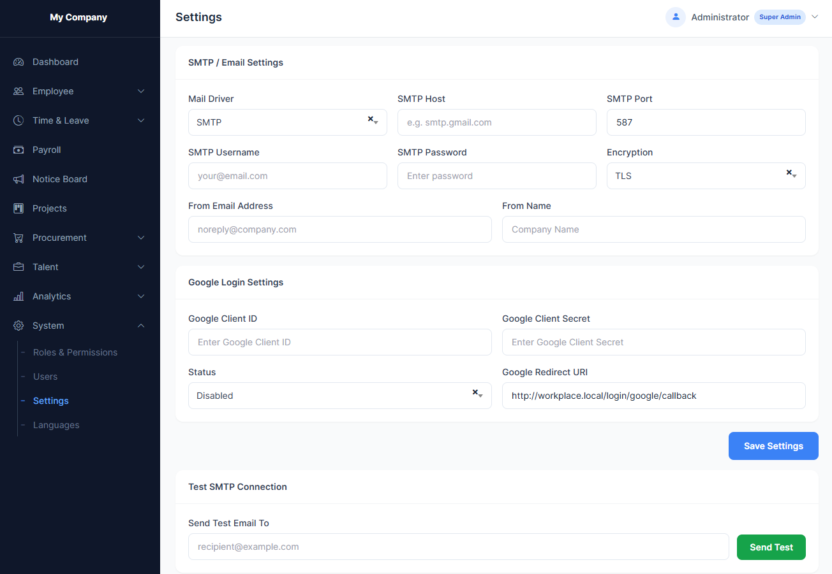Screen dimensions: 832x574
Task: Select the Payroll icon in sidebar
Action: click(19, 149)
